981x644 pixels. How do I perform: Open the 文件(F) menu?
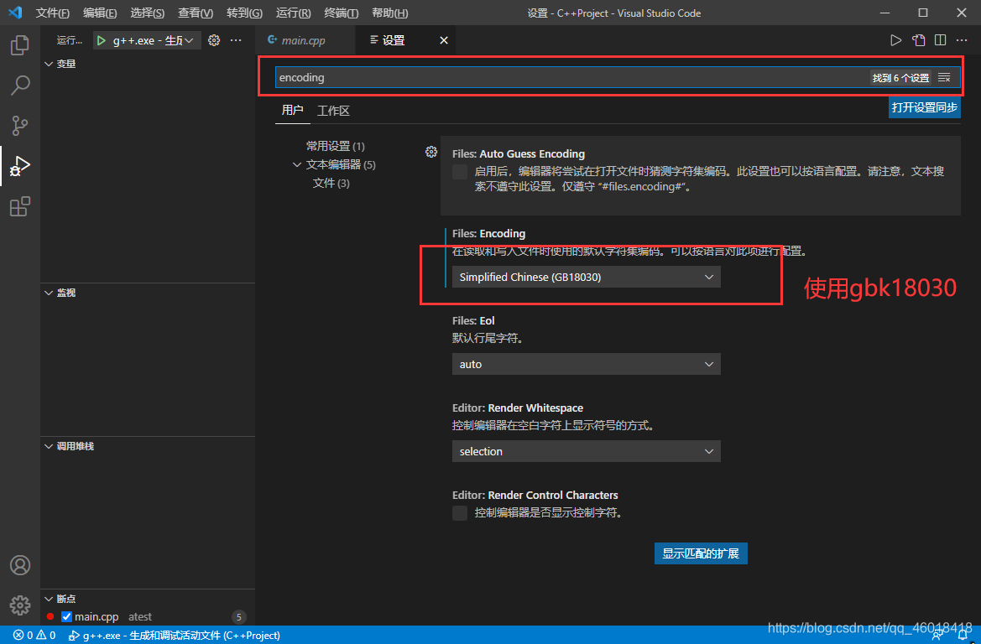click(x=53, y=13)
